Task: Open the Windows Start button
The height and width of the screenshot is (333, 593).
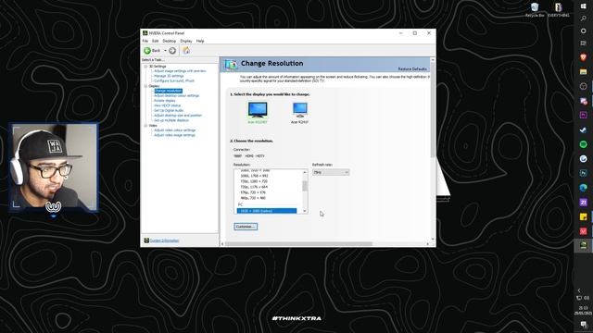Action: [x=583, y=6]
